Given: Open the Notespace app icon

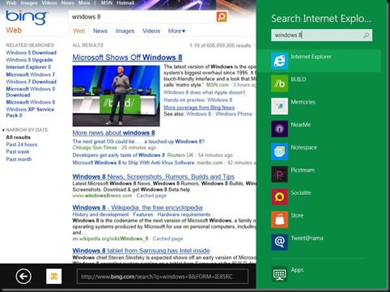Looking at the screenshot, I should [x=279, y=151].
